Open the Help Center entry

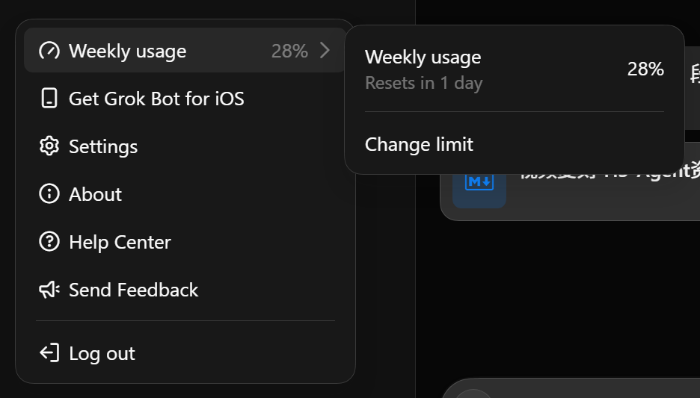click(x=185, y=242)
